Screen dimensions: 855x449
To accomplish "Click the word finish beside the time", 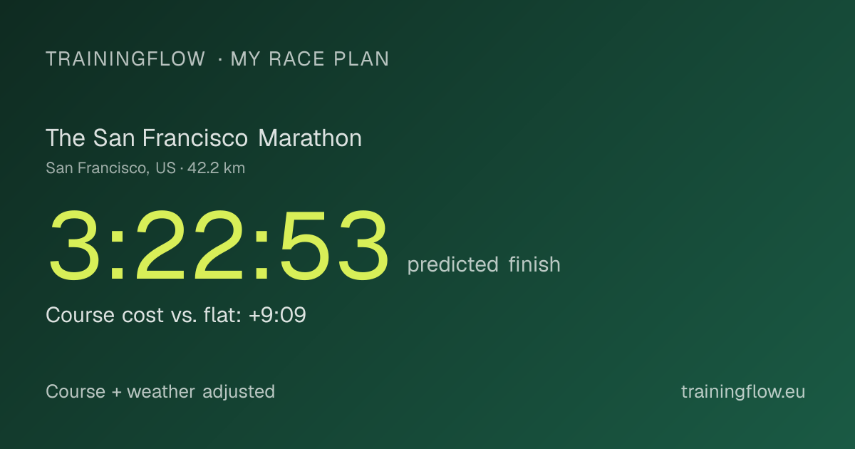I will coord(534,264).
